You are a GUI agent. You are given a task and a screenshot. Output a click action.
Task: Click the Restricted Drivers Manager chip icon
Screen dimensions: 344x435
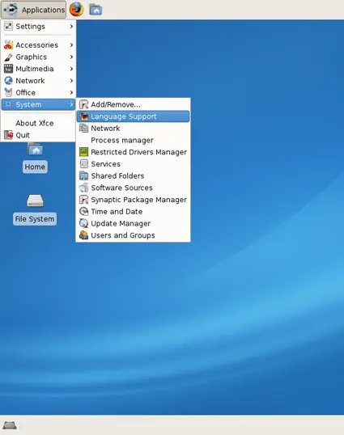pos(83,152)
